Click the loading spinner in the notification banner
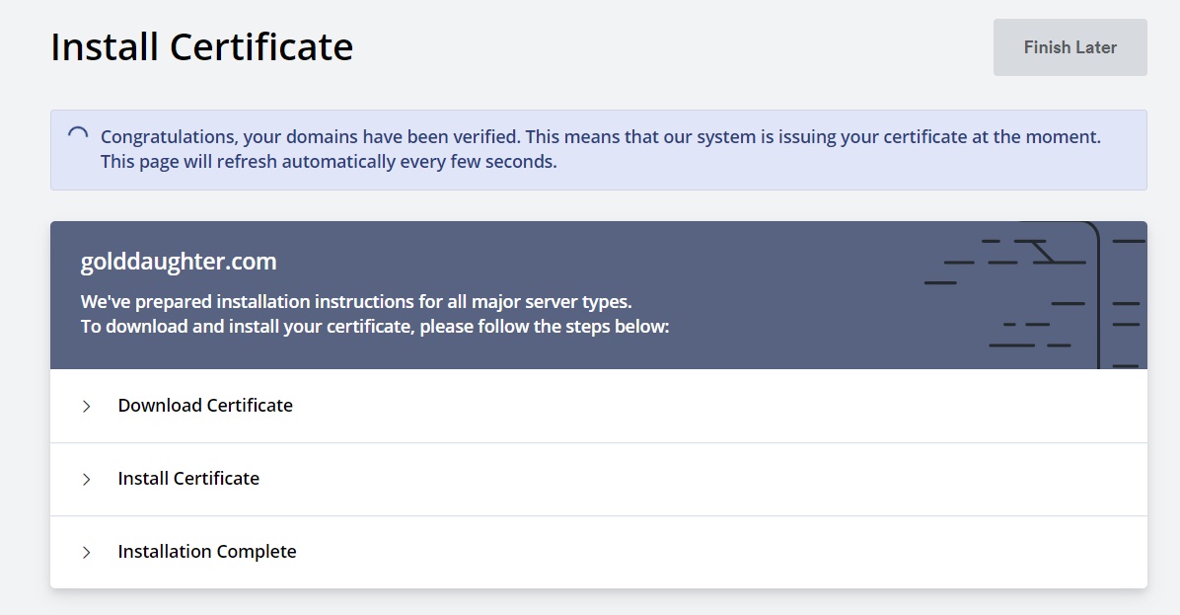 77,136
